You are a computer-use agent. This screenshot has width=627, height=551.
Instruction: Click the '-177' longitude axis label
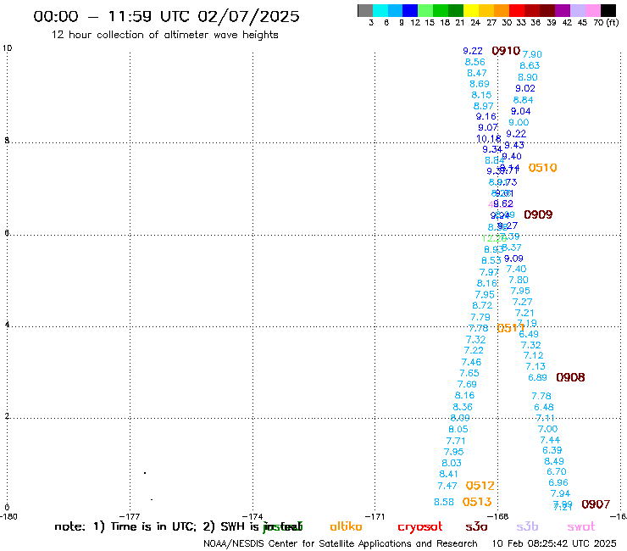point(130,516)
